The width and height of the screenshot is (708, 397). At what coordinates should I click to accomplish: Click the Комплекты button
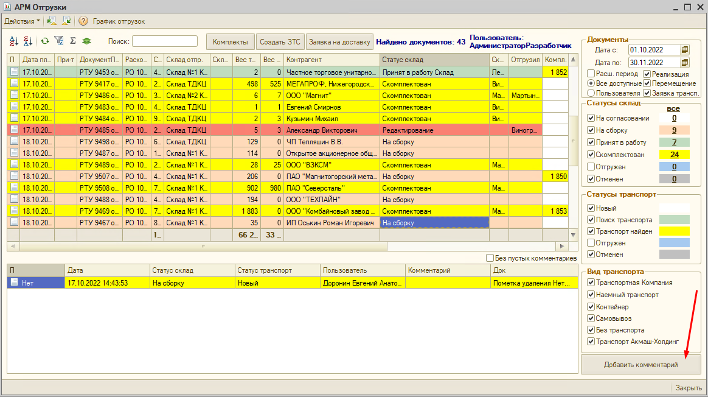click(231, 42)
